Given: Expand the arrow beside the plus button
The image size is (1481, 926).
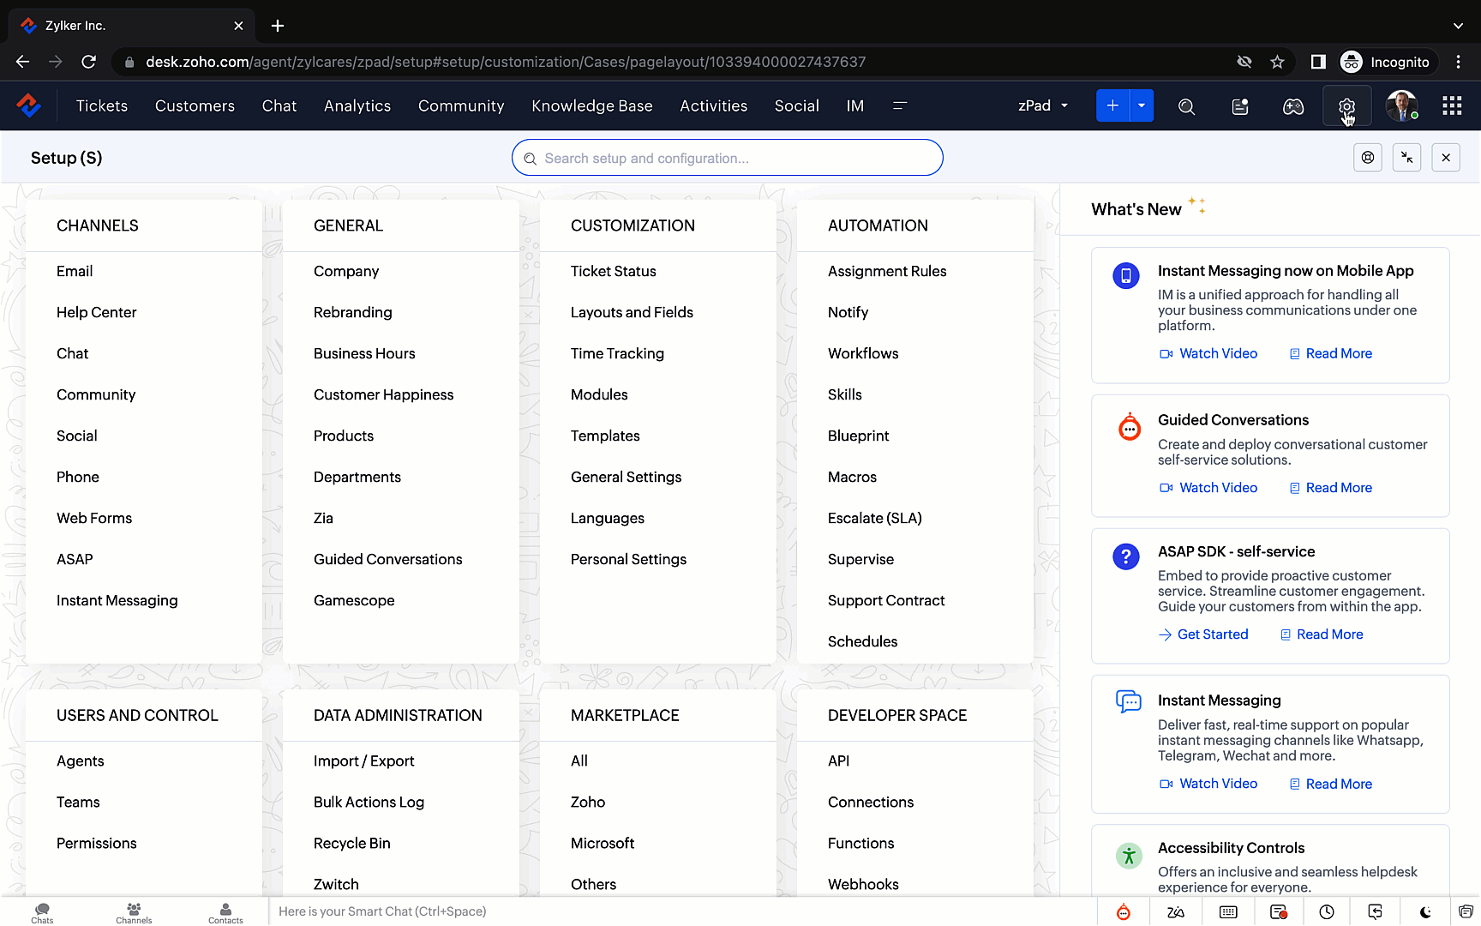Looking at the screenshot, I should coord(1142,105).
